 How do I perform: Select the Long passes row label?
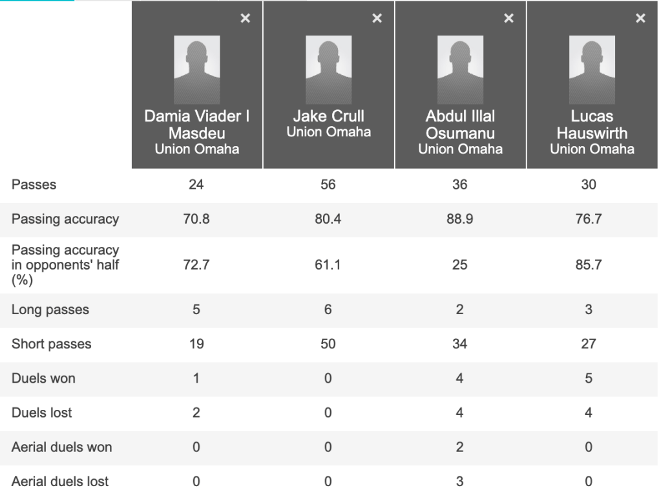click(50, 310)
